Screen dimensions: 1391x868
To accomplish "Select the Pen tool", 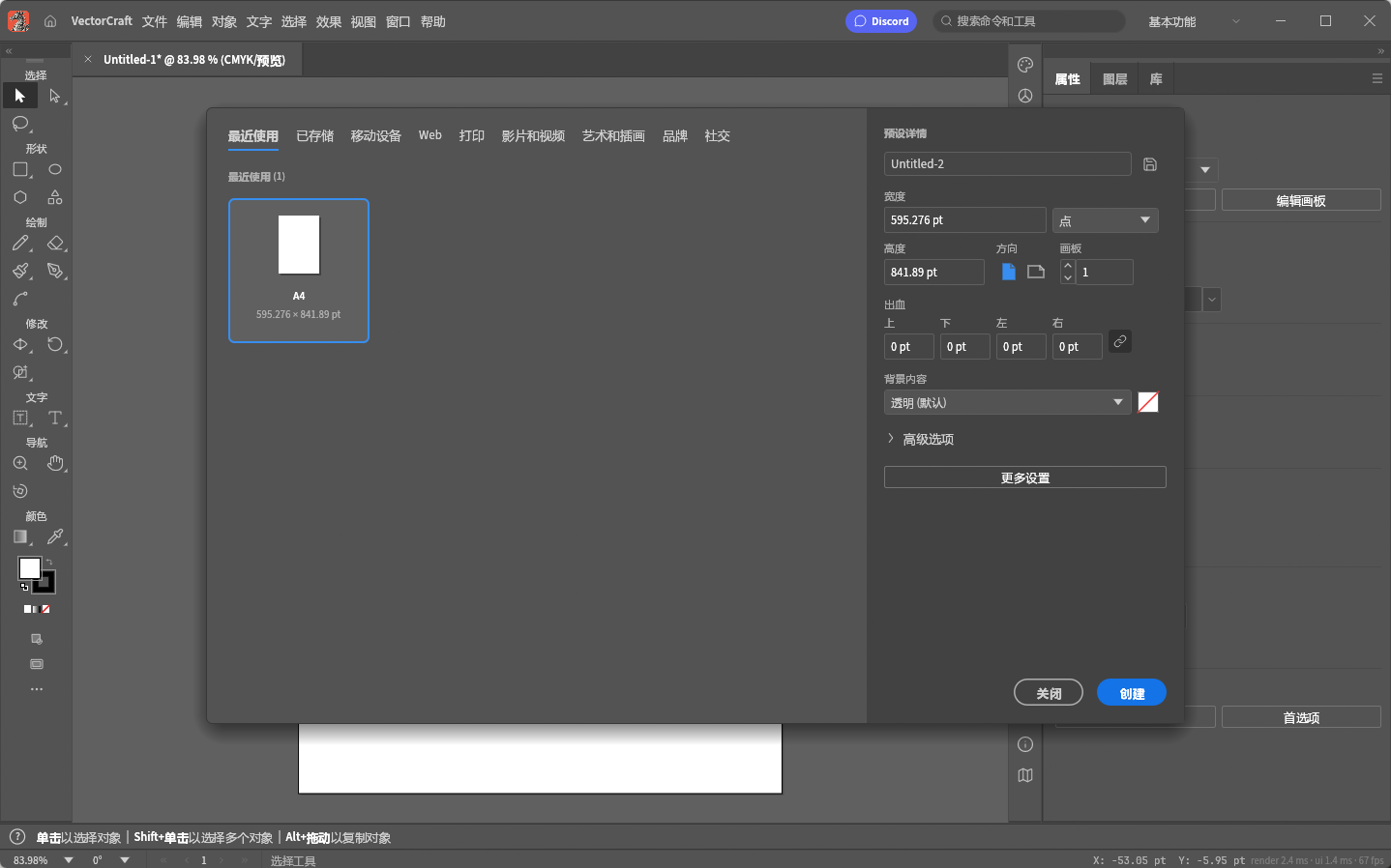I will click(55, 272).
